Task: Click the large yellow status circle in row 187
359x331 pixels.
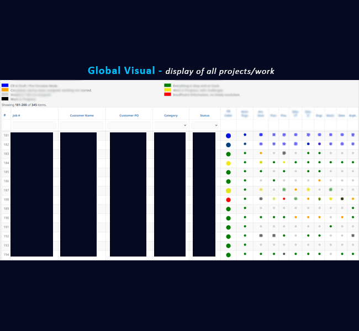Action: (228, 190)
